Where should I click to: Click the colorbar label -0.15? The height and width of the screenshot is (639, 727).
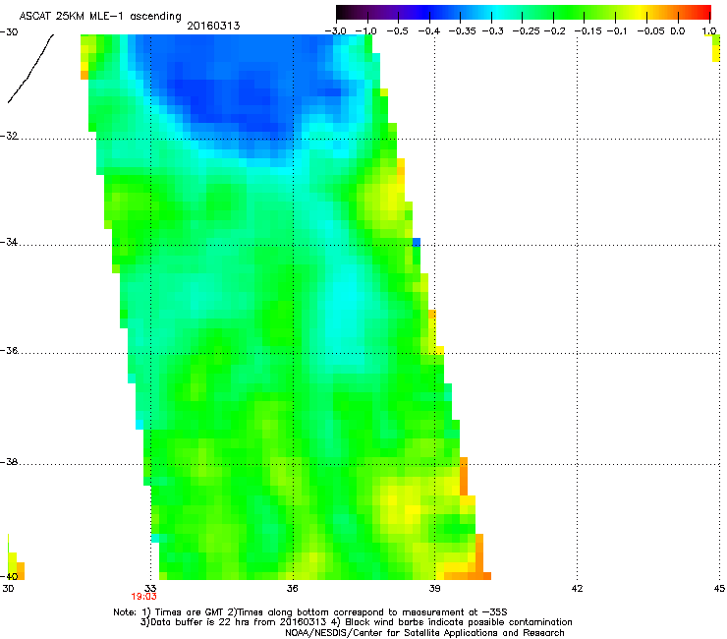point(587,30)
